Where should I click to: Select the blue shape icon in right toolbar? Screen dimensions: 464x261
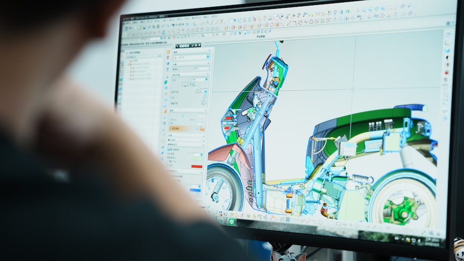[x=447, y=50]
